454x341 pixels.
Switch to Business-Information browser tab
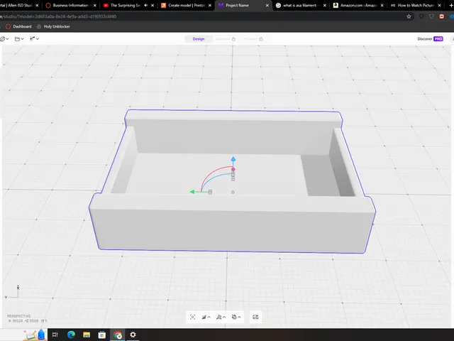(71, 5)
